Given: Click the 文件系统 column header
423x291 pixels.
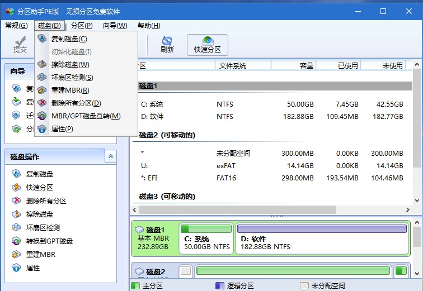Looking at the screenshot, I should point(243,65).
